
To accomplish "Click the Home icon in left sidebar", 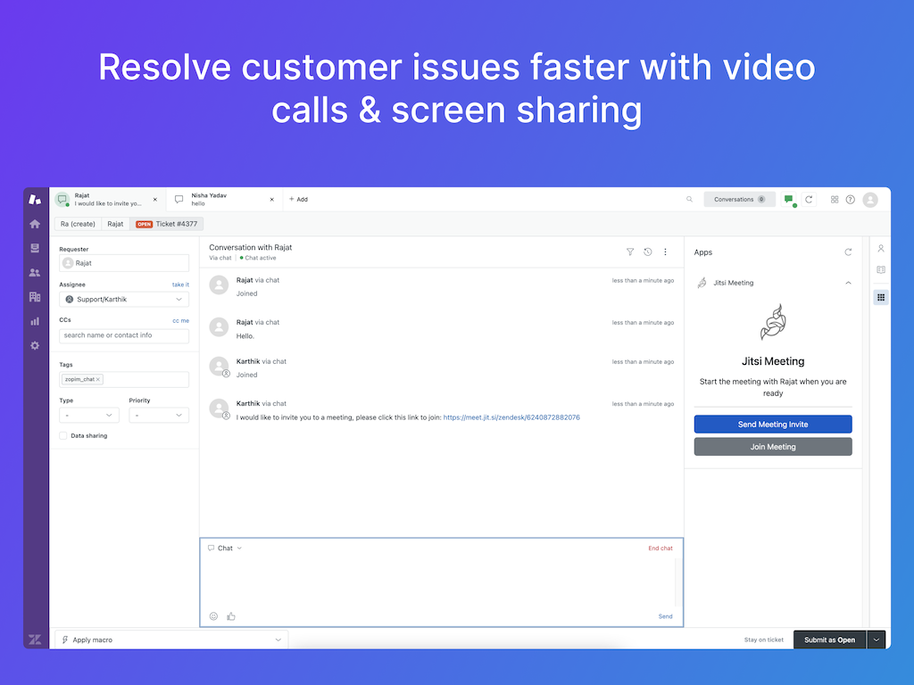I will coord(35,224).
